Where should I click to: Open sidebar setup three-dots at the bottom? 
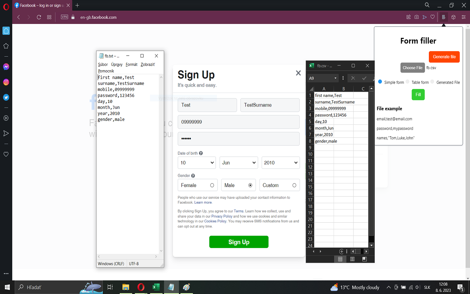click(x=6, y=273)
